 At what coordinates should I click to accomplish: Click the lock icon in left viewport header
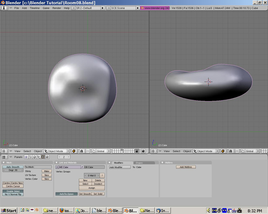137,151
